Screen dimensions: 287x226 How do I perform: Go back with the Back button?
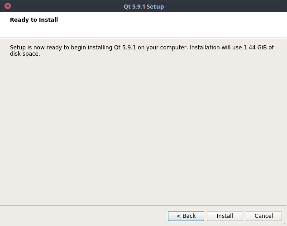pyautogui.click(x=186, y=216)
